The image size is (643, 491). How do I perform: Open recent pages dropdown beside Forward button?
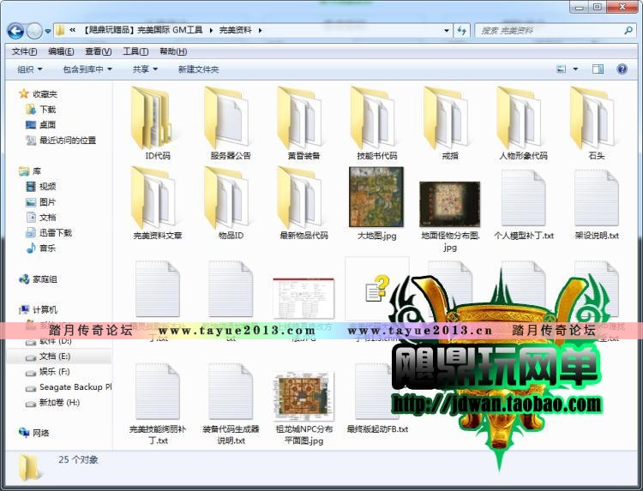[x=48, y=31]
